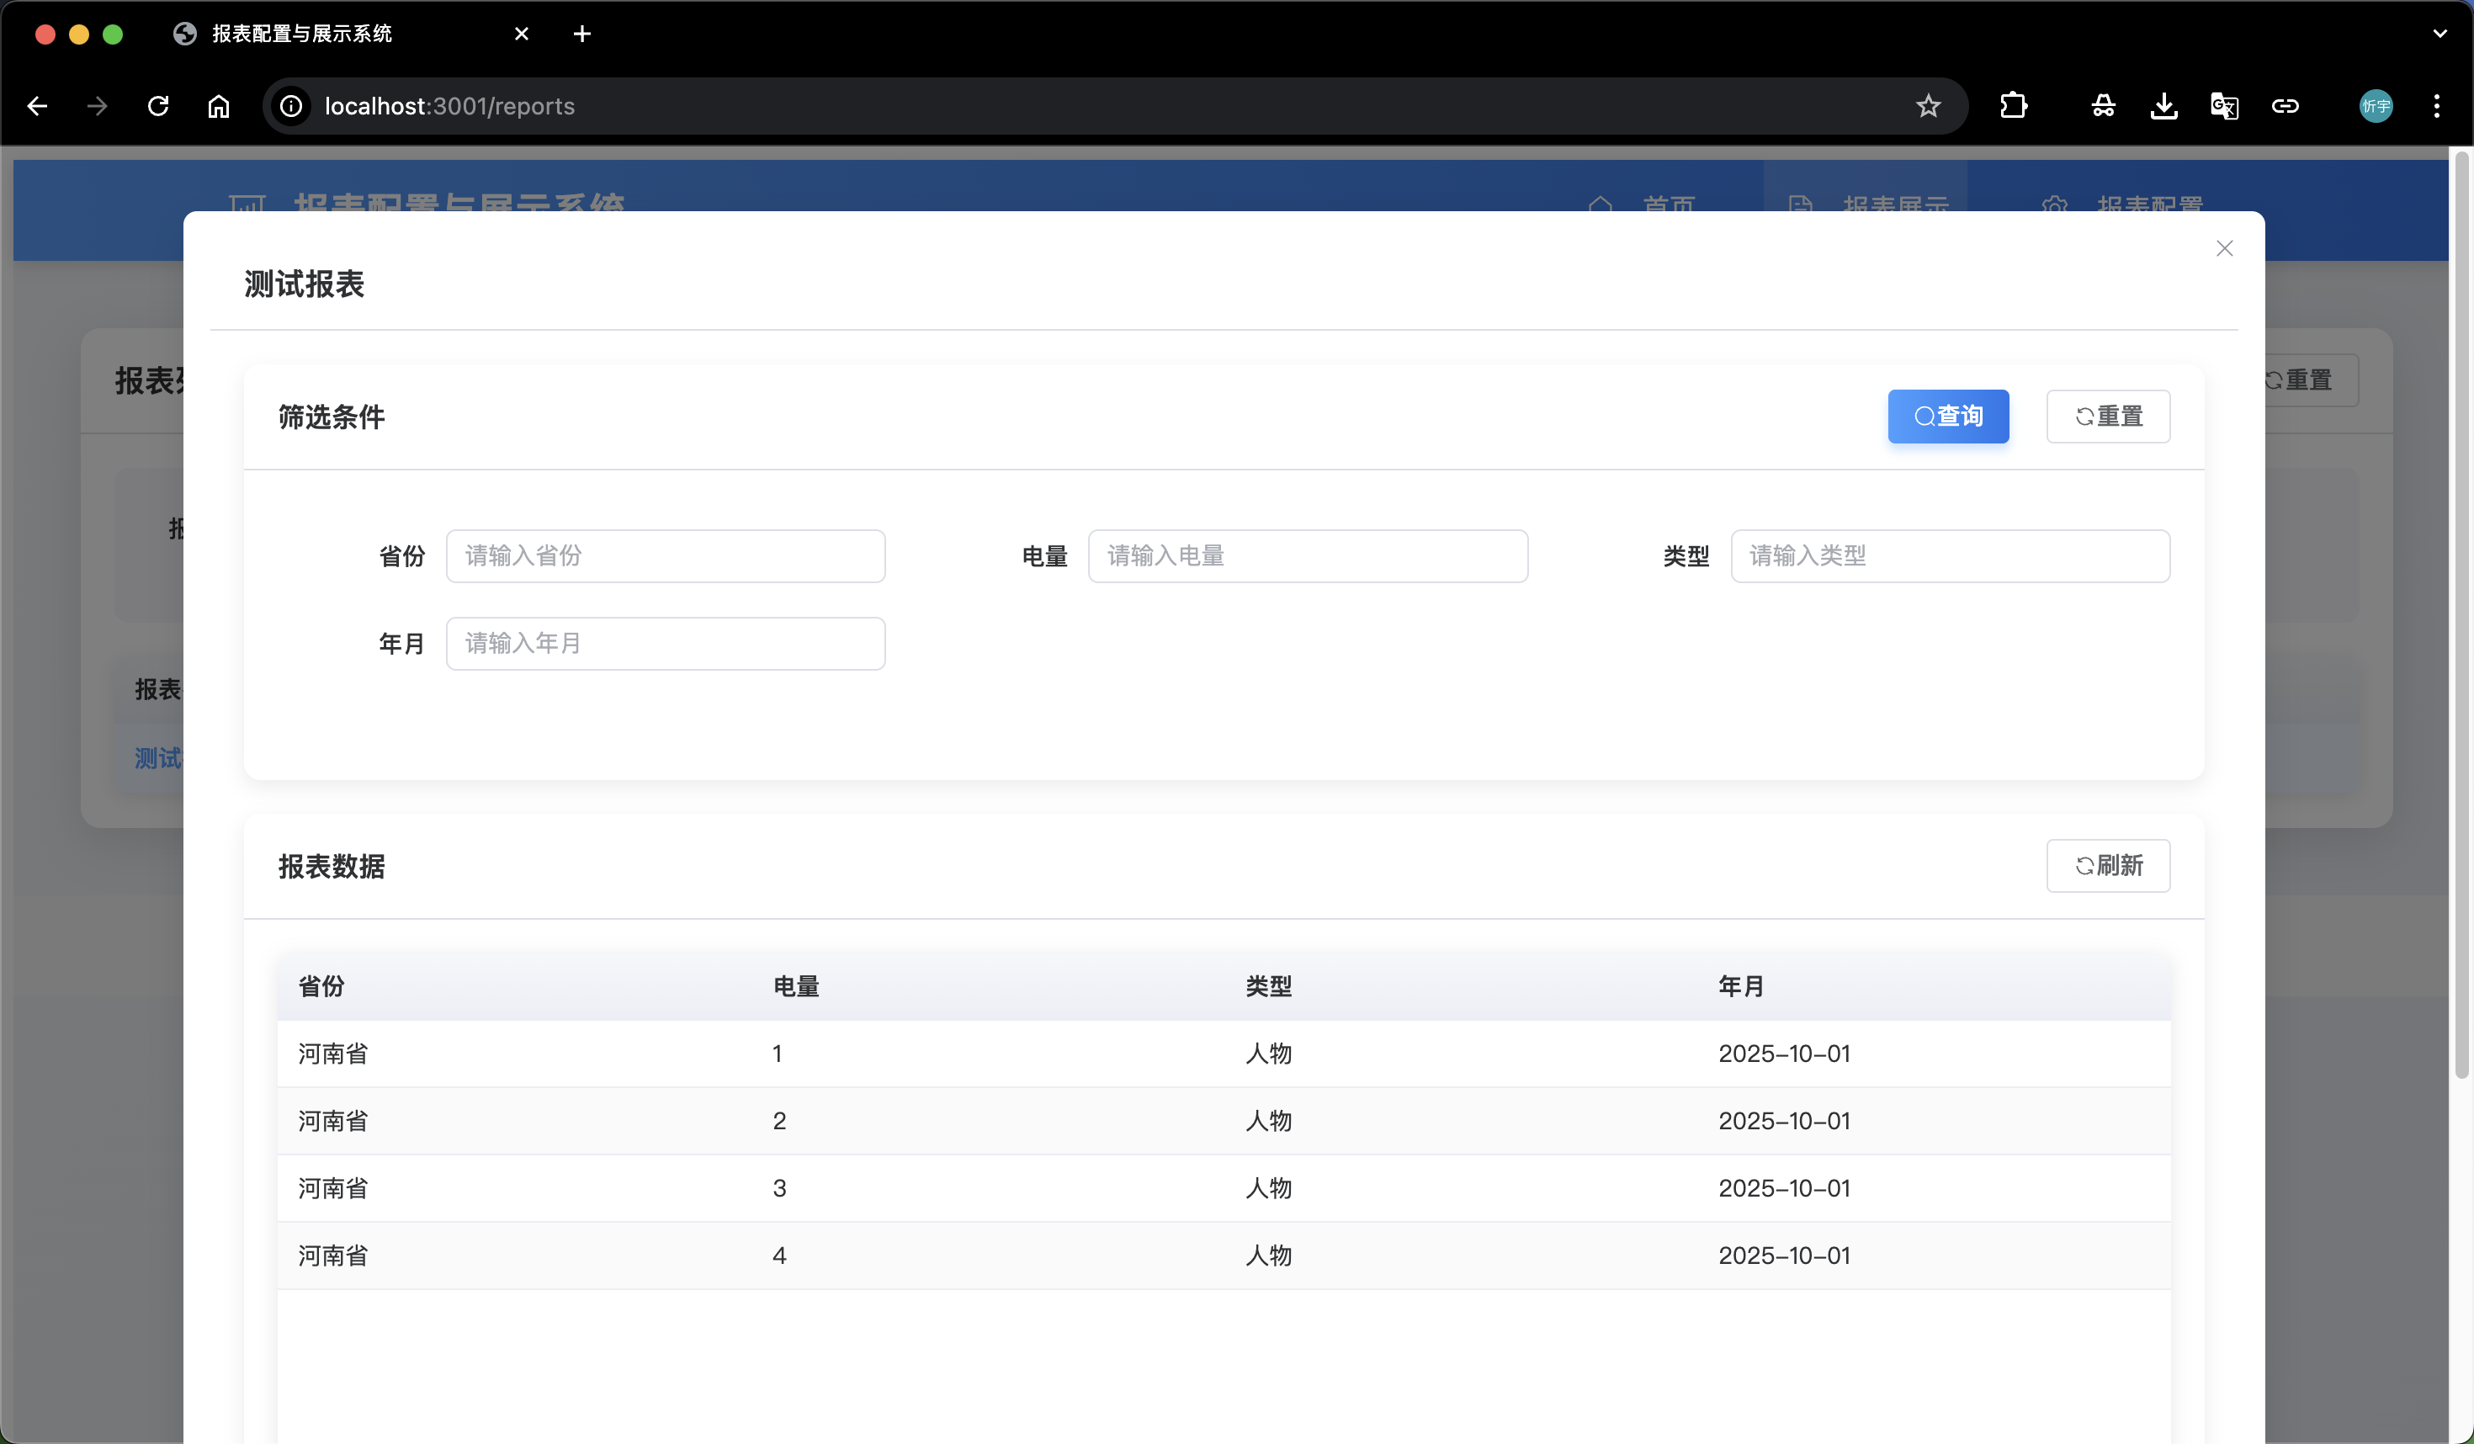Click the link chain extension icon

2285,106
